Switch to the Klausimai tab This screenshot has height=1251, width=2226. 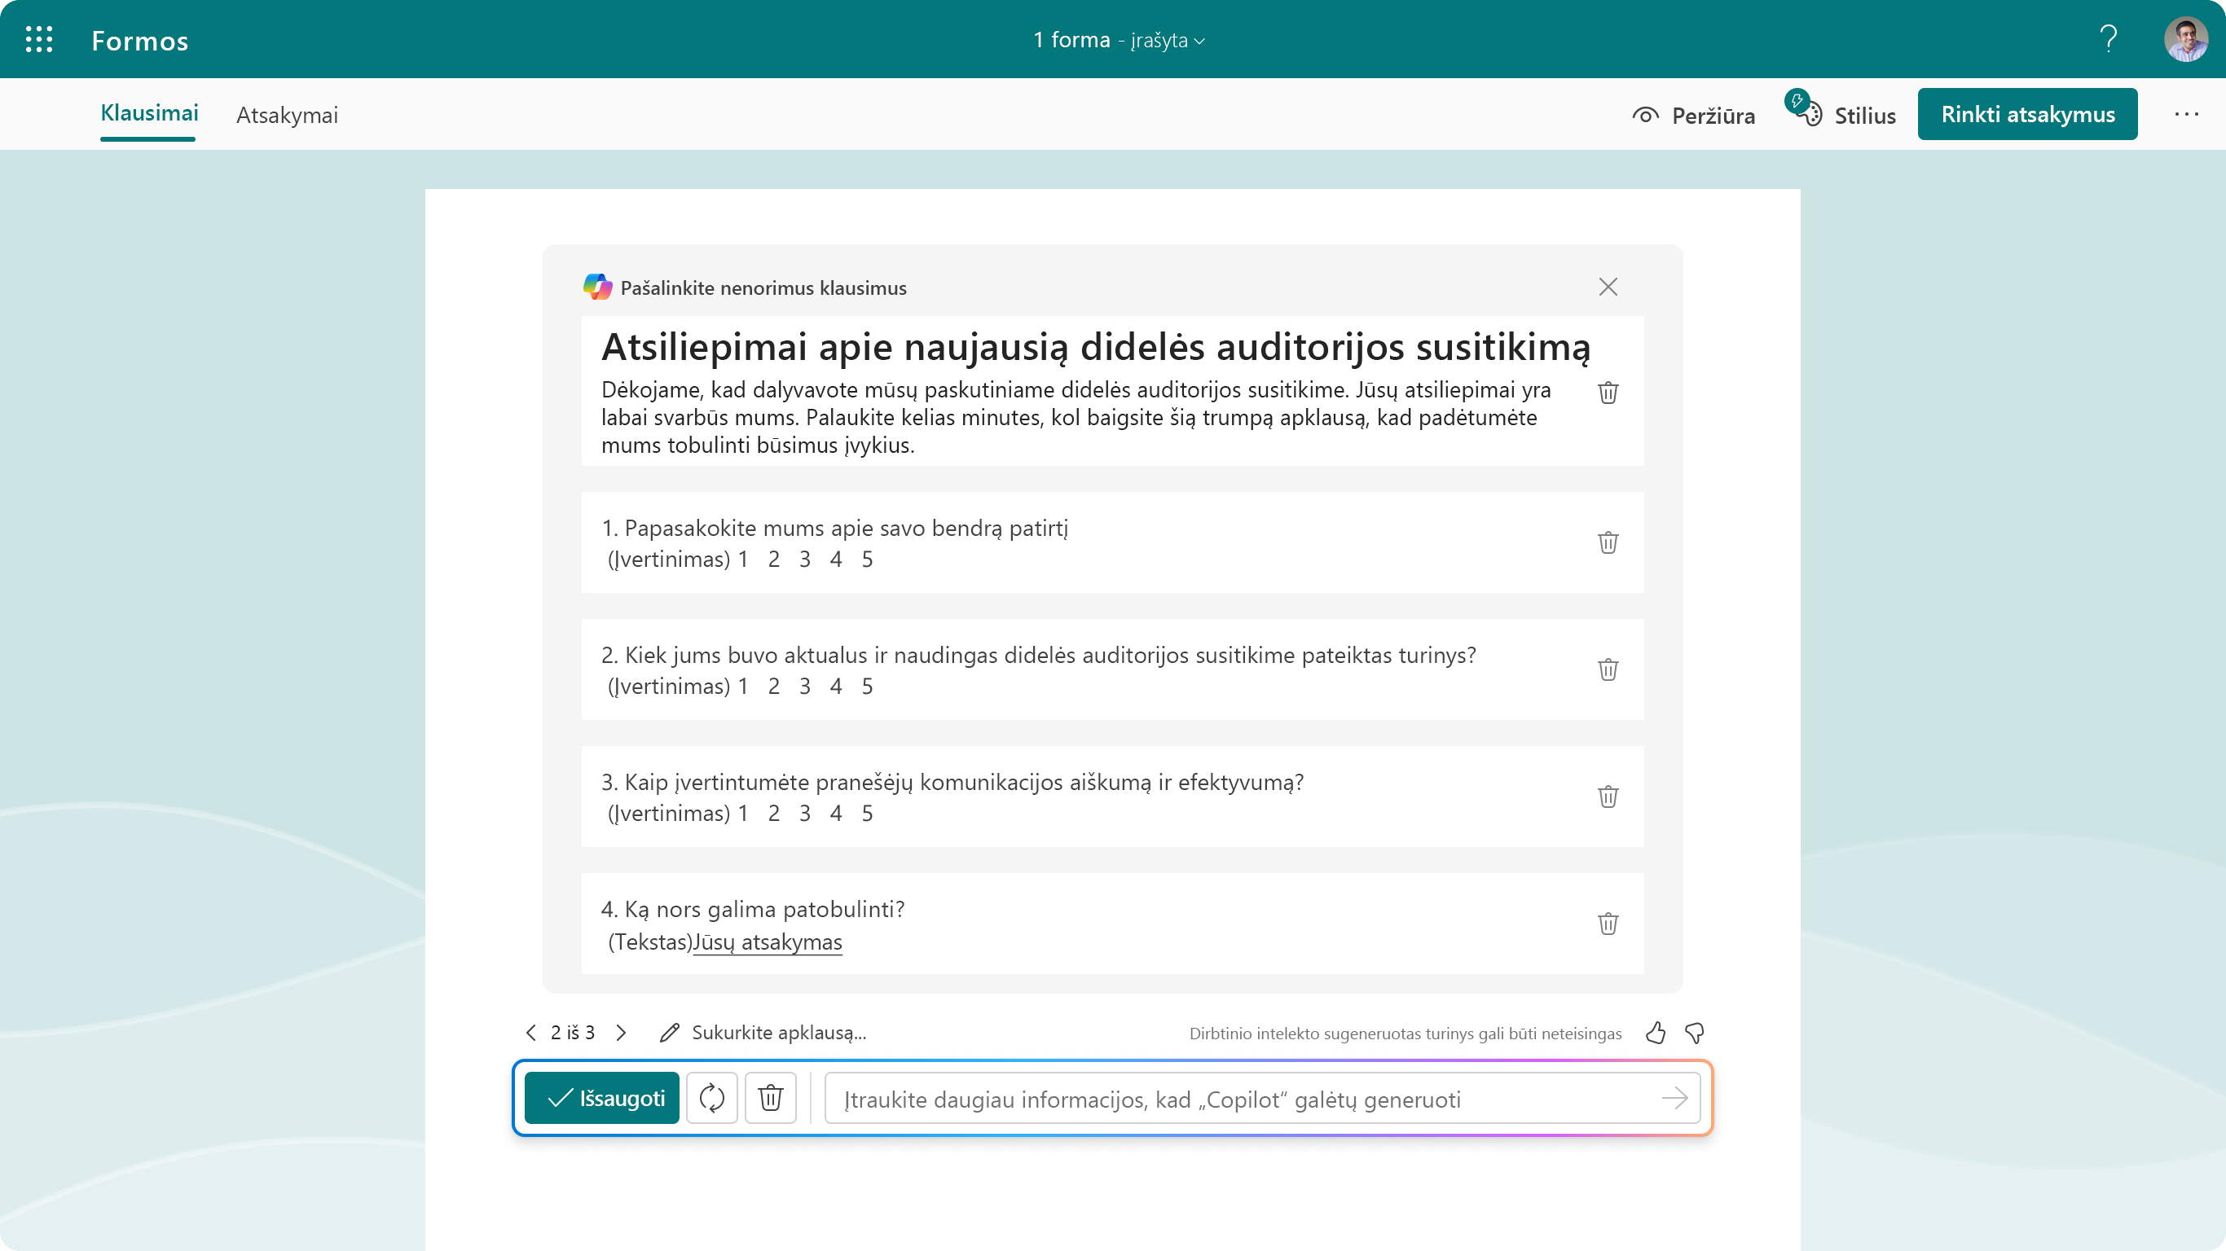[x=148, y=113]
